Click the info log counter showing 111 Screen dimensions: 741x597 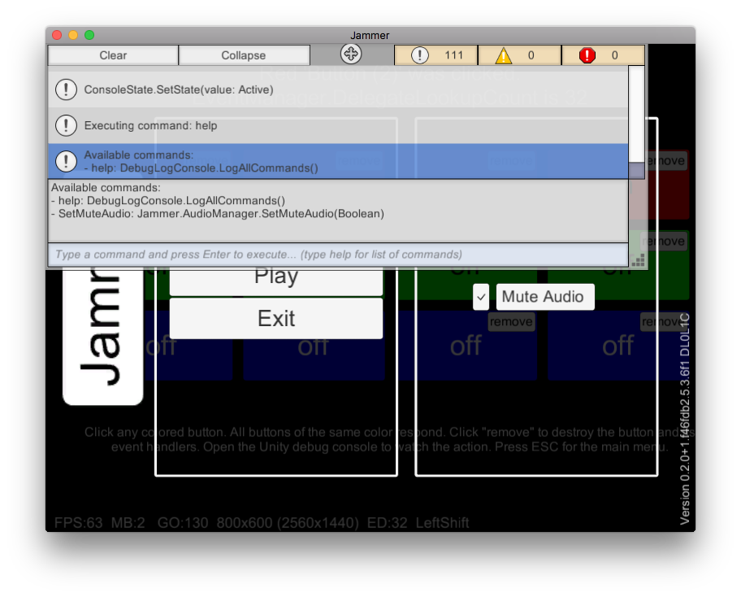tap(435, 54)
